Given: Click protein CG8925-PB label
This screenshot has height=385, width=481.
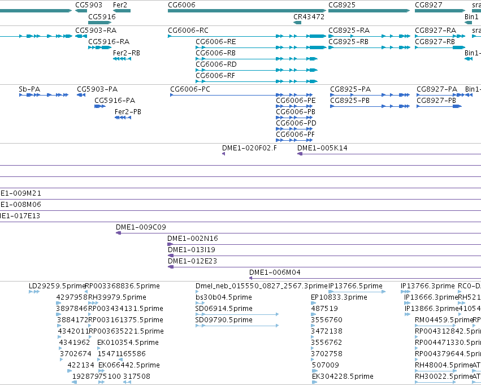Looking at the screenshot, I should pyautogui.click(x=350, y=101).
